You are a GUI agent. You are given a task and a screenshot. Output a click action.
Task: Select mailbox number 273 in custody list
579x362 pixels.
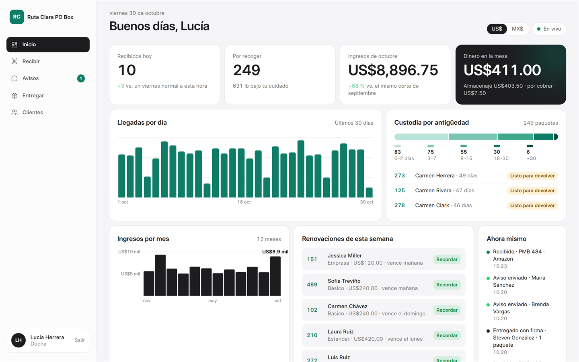(400, 176)
